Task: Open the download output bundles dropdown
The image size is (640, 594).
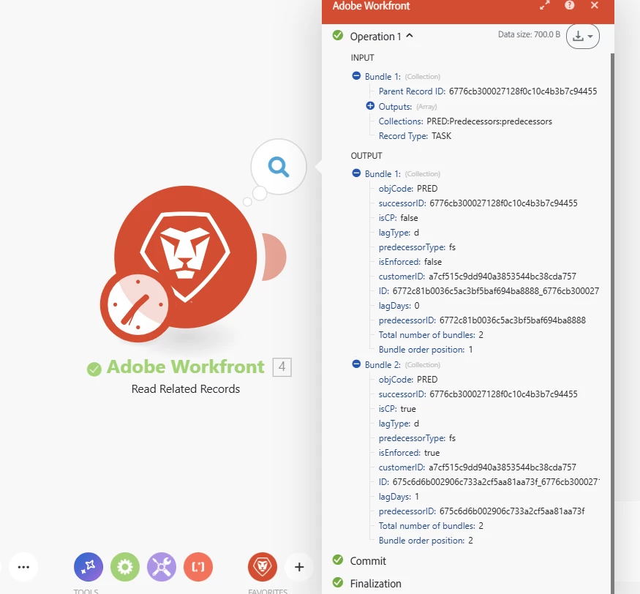Action: coord(582,37)
